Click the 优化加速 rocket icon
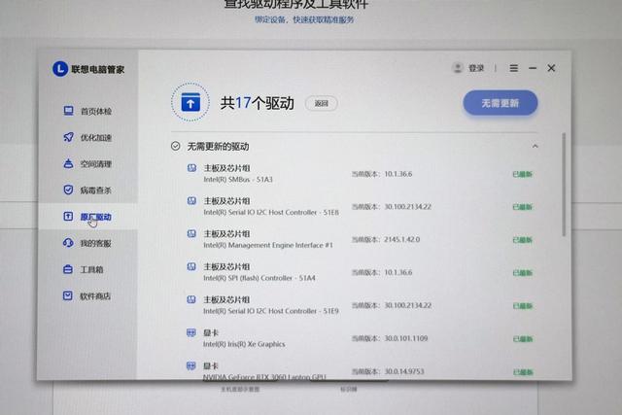The width and height of the screenshot is (622, 415). pyautogui.click(x=68, y=137)
